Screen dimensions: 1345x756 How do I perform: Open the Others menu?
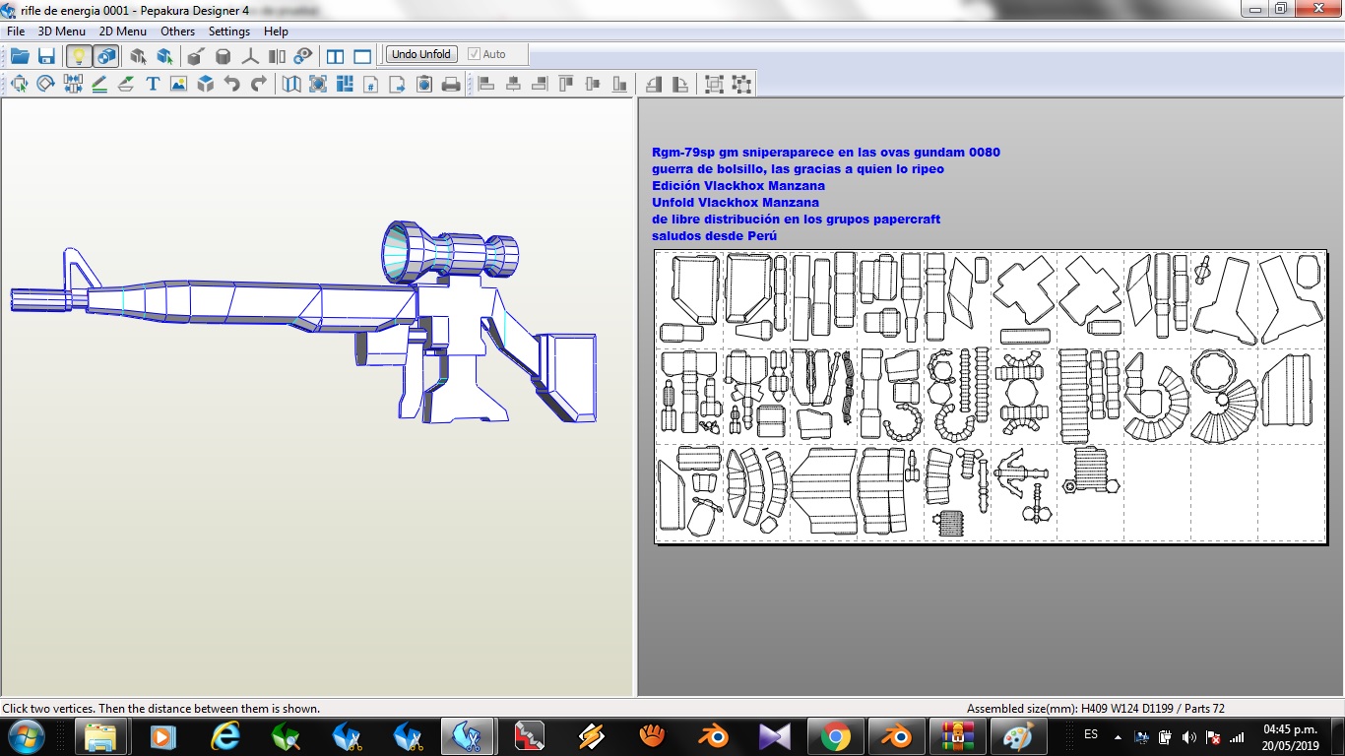[178, 31]
